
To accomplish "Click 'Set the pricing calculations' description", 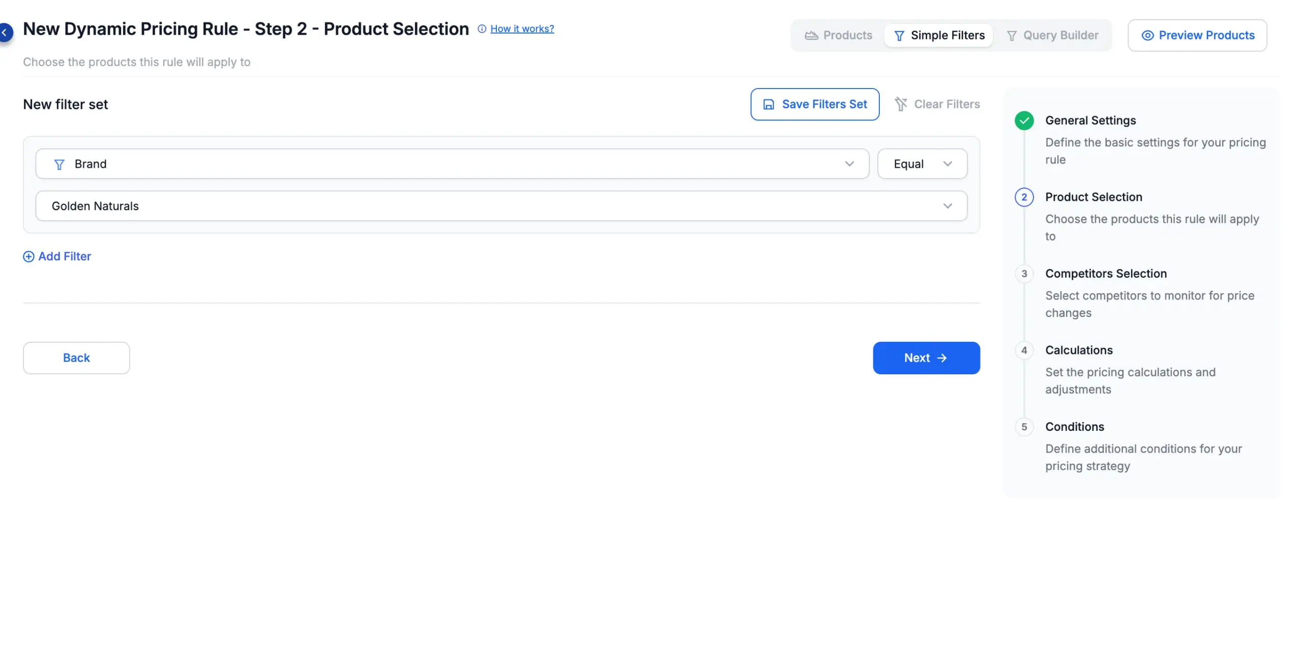I will tap(1130, 381).
